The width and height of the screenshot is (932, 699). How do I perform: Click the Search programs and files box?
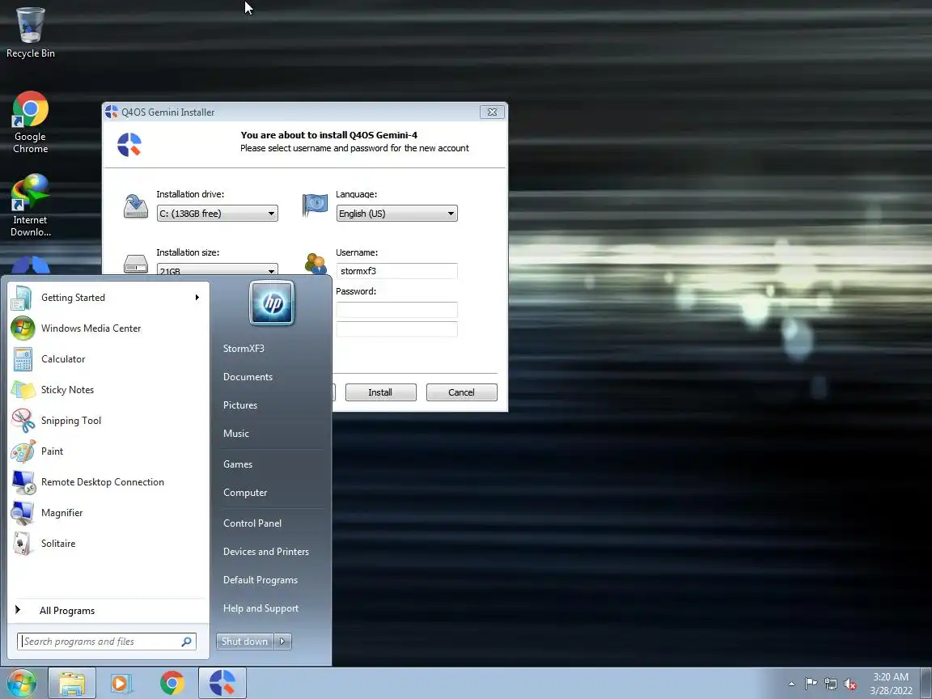[x=107, y=642]
